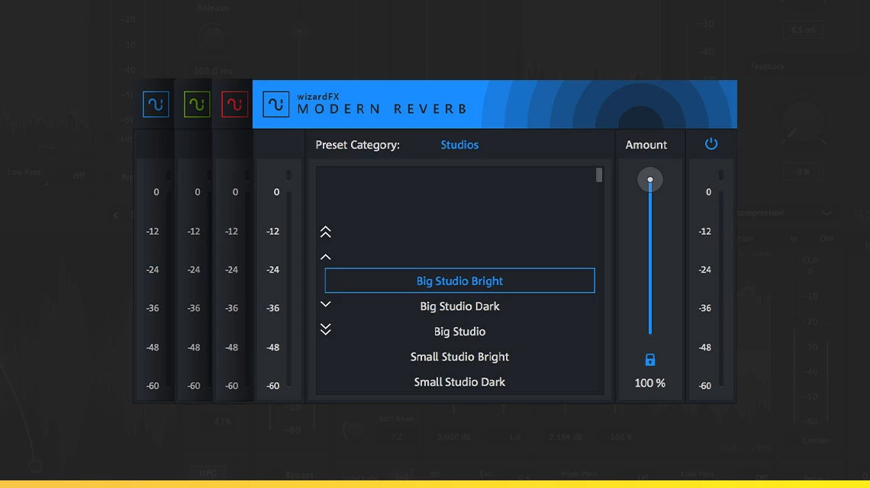The width and height of the screenshot is (870, 488).
Task: Go to previous preset with up chevron
Action: tap(326, 257)
